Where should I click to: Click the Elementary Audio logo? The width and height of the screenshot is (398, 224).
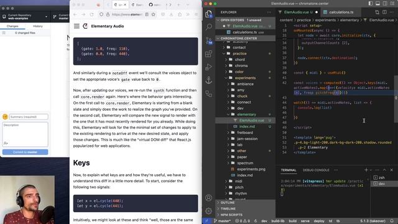pyautogui.click(x=85, y=26)
